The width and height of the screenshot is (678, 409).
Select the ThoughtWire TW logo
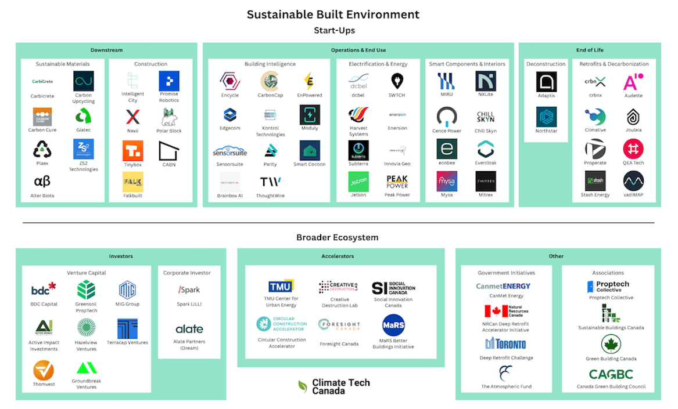pyautogui.click(x=270, y=182)
